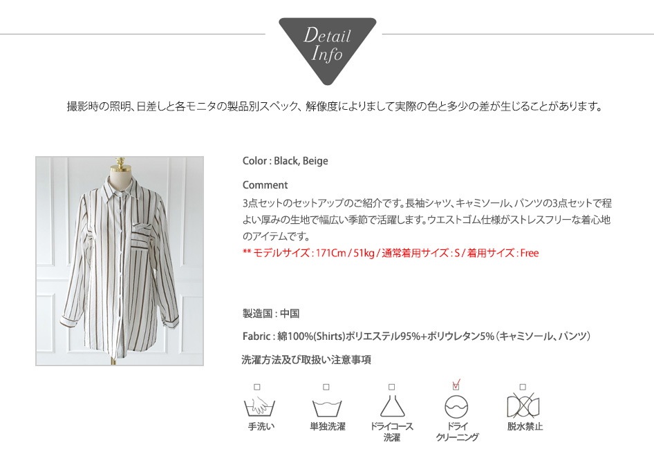Click the Detail Info triangle badge
This screenshot has height=467, width=654.
click(x=328, y=50)
